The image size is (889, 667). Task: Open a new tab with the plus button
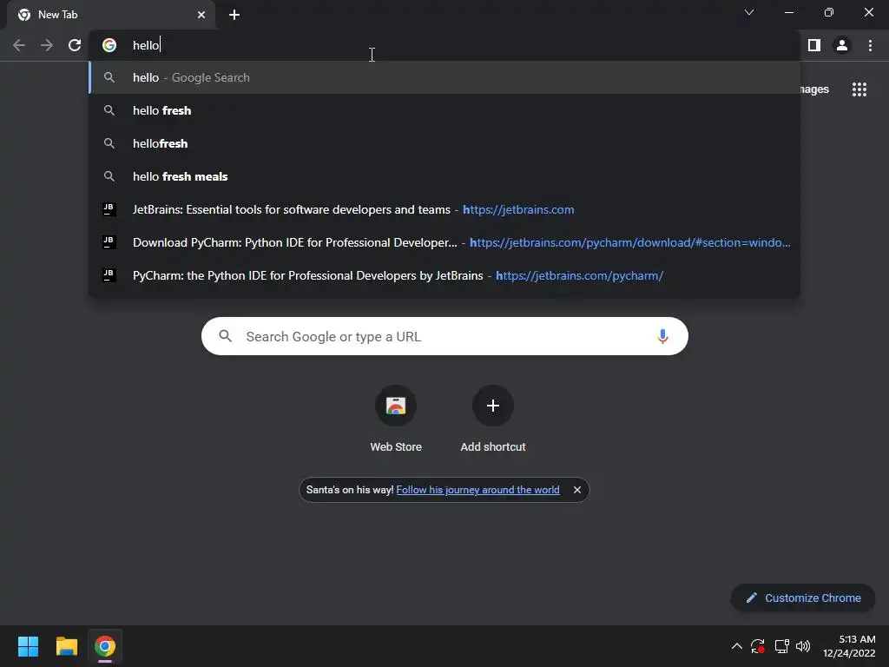click(234, 15)
